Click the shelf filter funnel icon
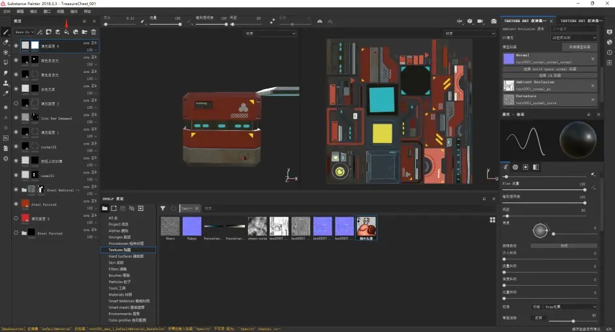Image resolution: width=615 pixels, height=332 pixels. (163, 208)
